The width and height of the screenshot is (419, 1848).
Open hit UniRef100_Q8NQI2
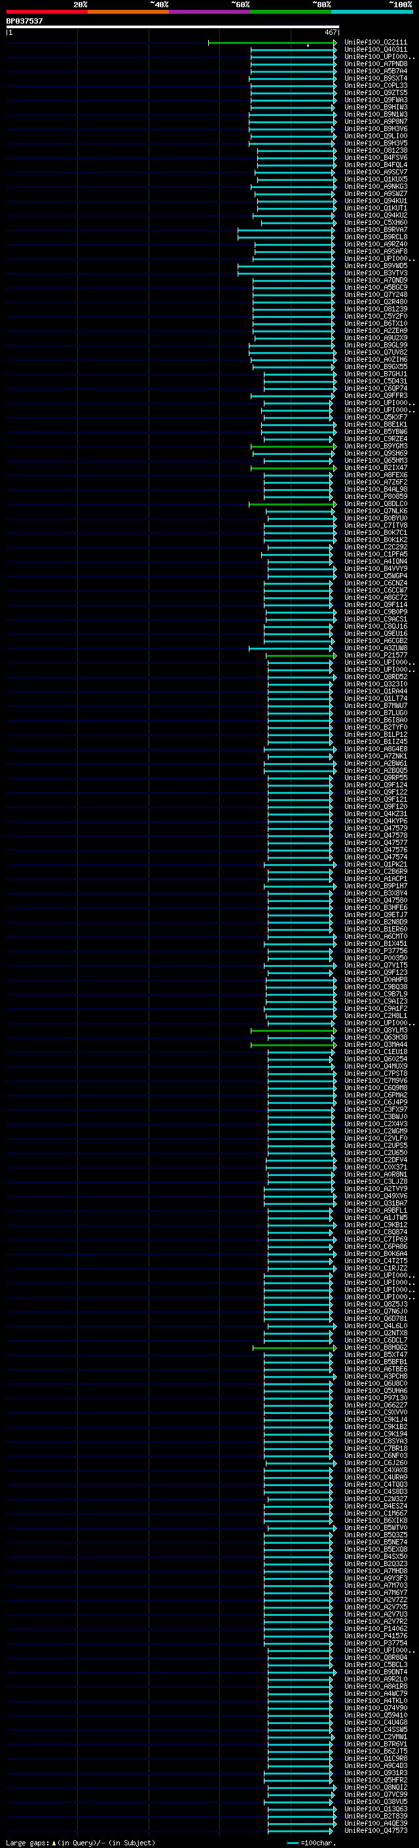click(x=376, y=1788)
